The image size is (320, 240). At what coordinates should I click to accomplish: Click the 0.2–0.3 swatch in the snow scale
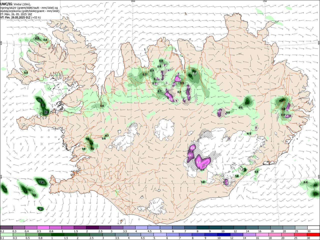click(x=6, y=227)
